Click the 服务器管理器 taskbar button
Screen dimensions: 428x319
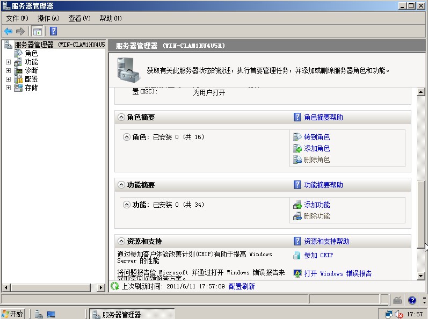(132, 314)
